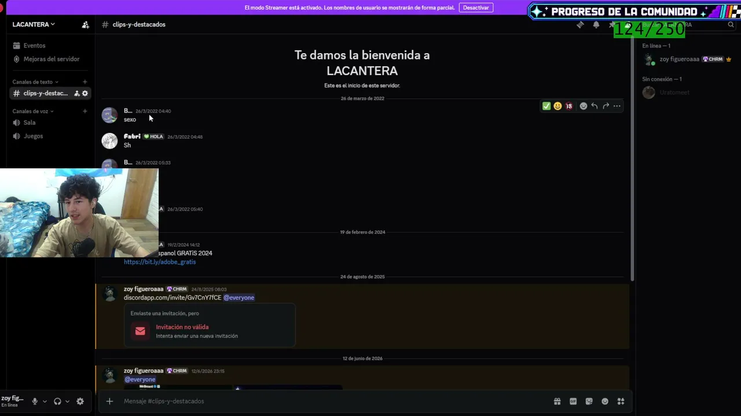
Task: Click the attachment plus button in message bar
Action: pos(109,402)
